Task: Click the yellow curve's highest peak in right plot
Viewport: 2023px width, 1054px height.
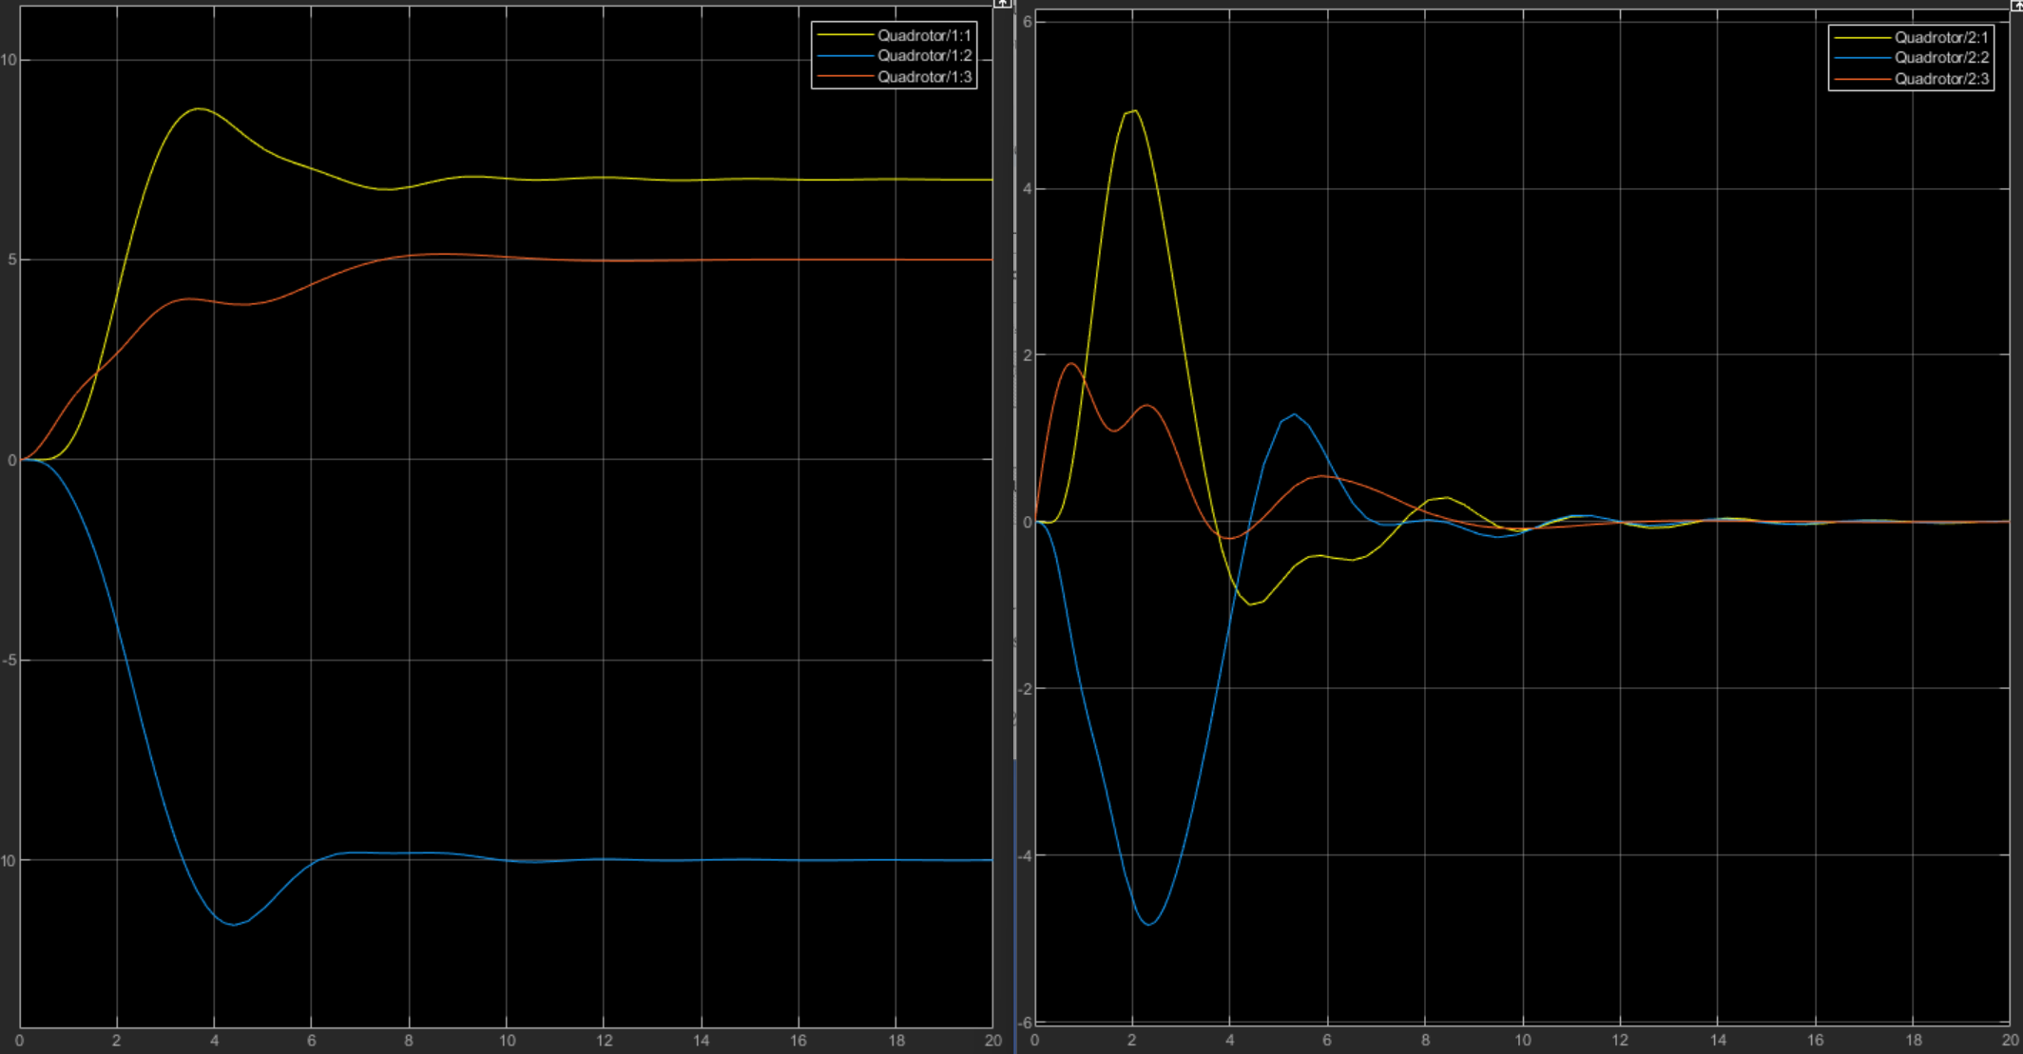Action: [x=1133, y=111]
